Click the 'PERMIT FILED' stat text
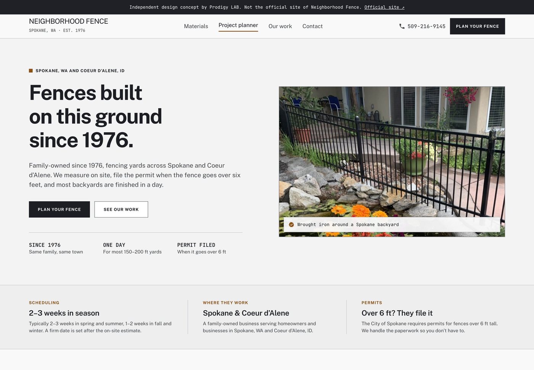This screenshot has height=370, width=534. (x=196, y=245)
